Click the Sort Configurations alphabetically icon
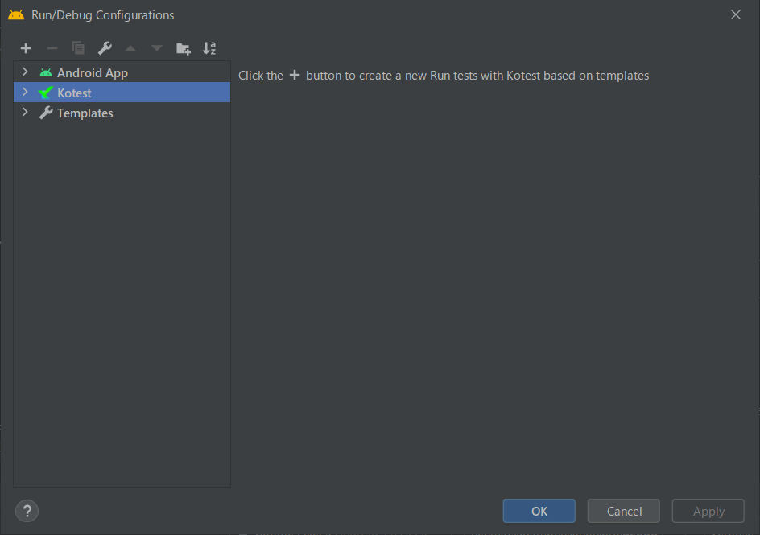Viewport: 760px width, 535px height. 209,48
